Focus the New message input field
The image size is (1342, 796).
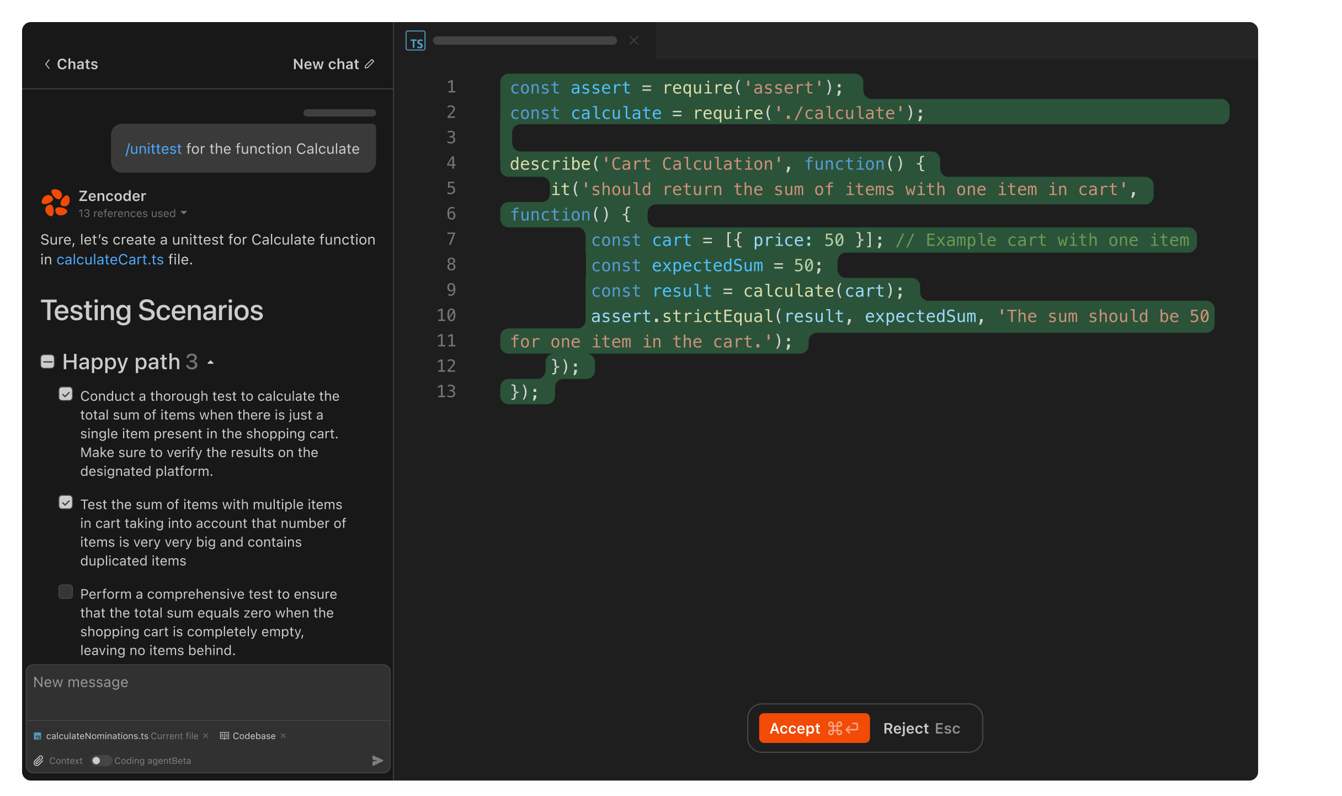click(208, 692)
